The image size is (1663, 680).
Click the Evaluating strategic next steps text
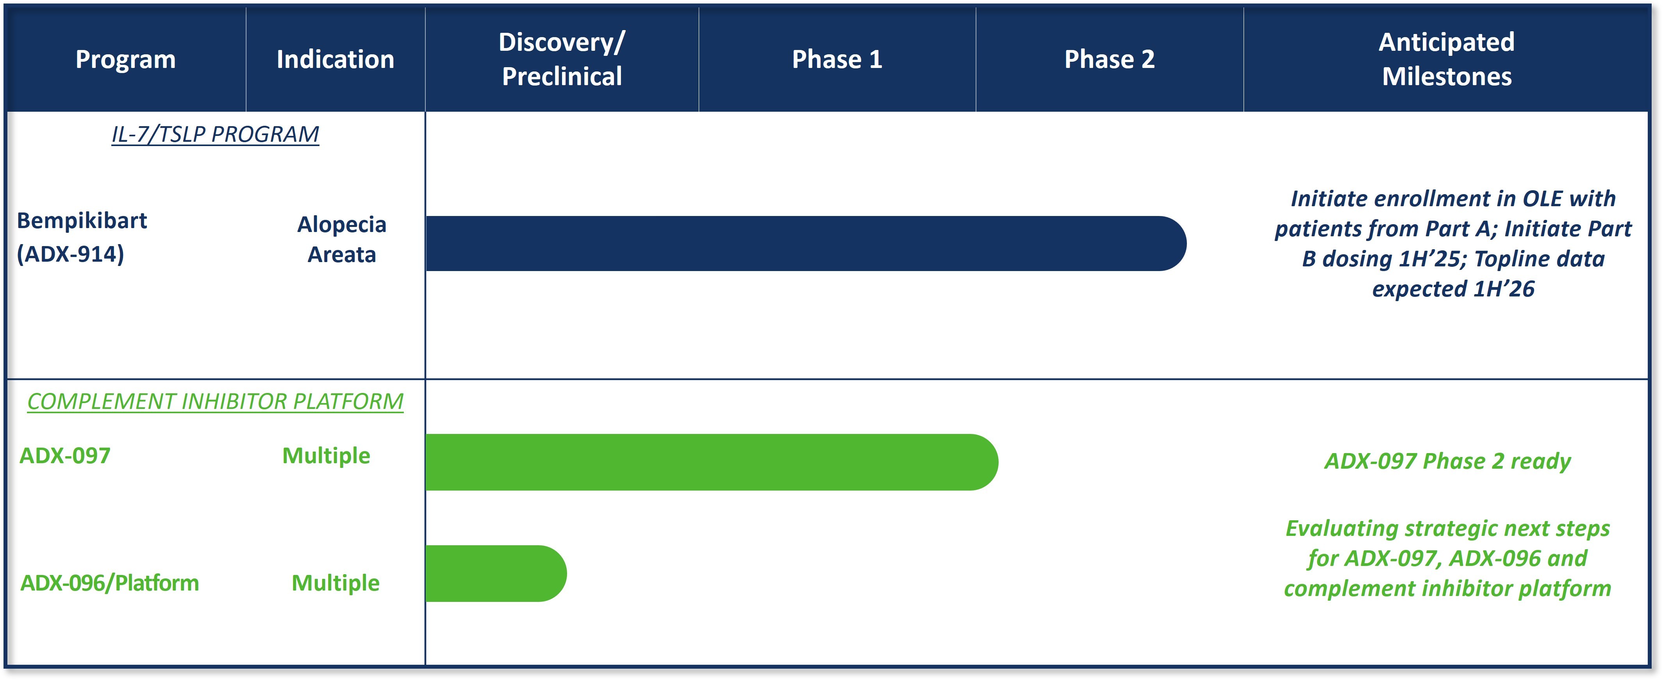[x=1447, y=558]
